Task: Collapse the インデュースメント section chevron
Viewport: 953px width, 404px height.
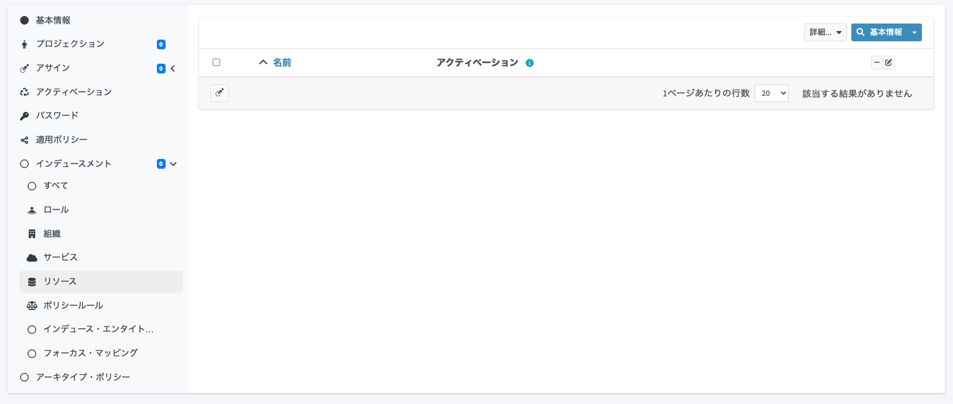Action: coord(174,164)
